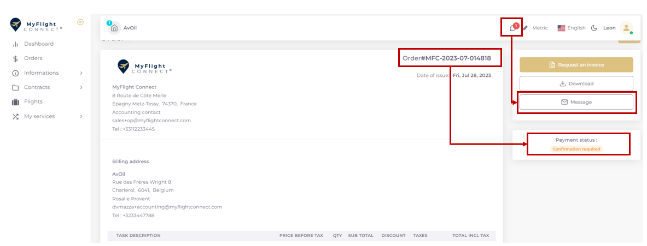Click the QTY column header
The height and width of the screenshot is (246, 647).
click(x=337, y=236)
